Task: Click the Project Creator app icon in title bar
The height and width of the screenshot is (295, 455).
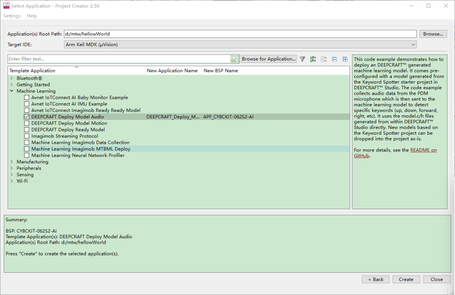Action: (x=6, y=6)
